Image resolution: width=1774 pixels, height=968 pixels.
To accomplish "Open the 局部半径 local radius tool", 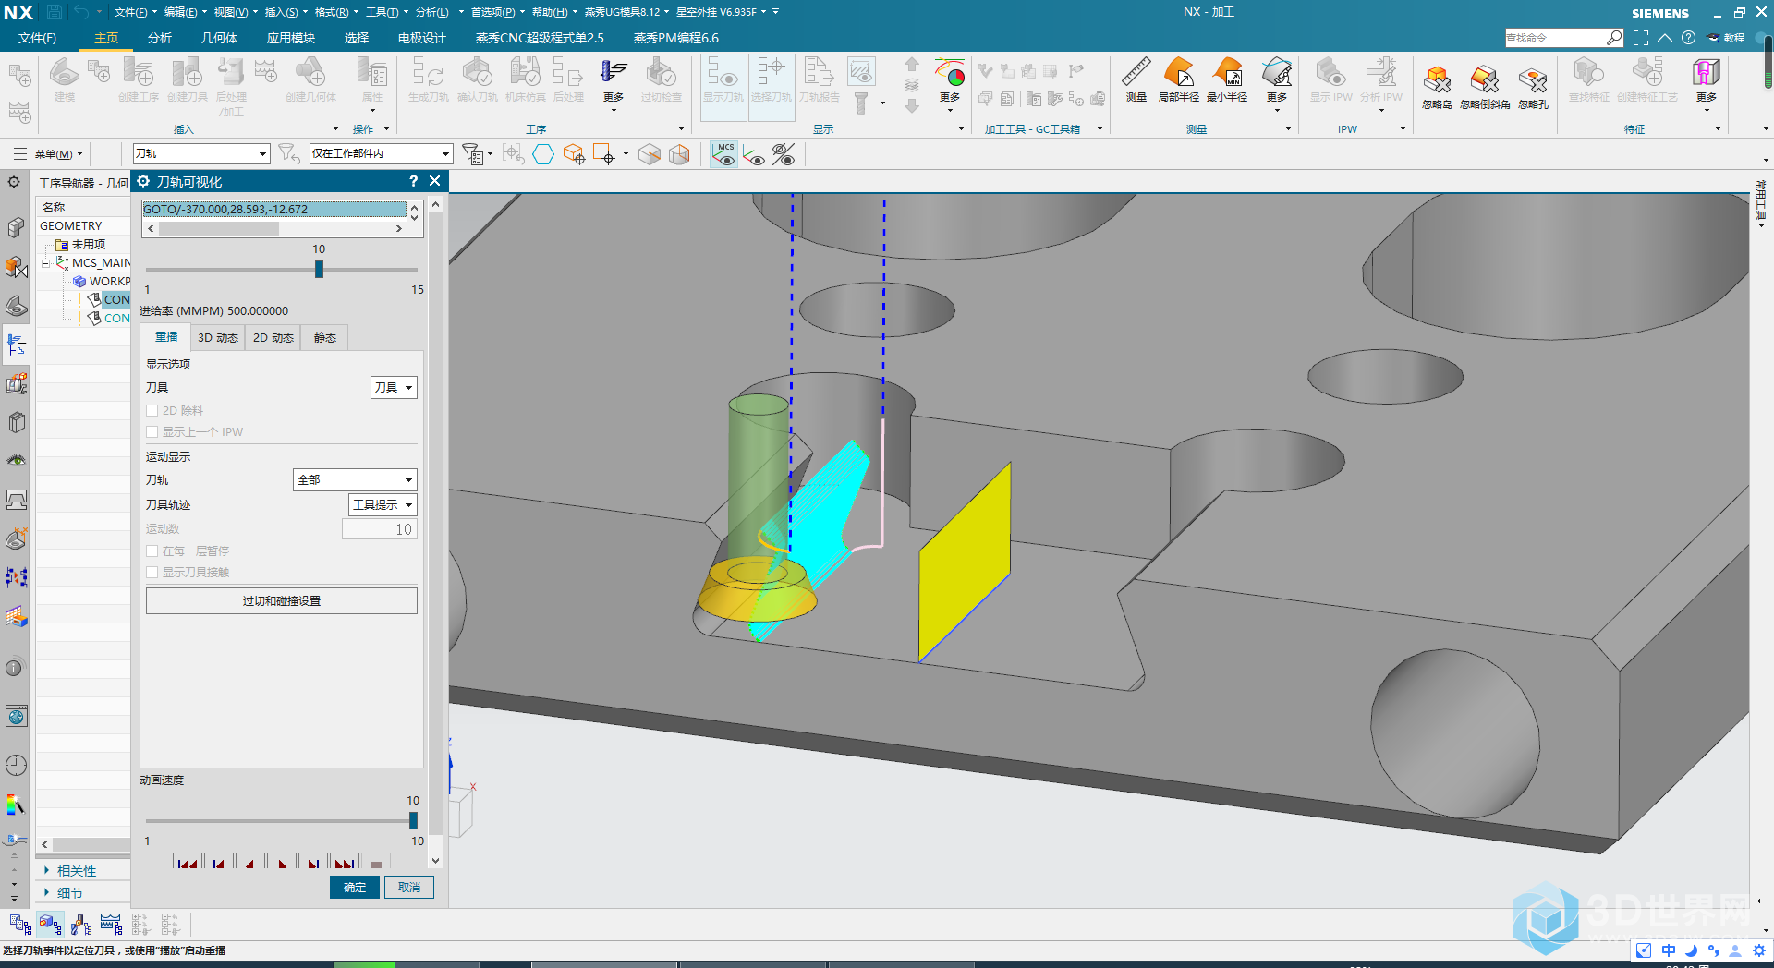I will coord(1179,79).
